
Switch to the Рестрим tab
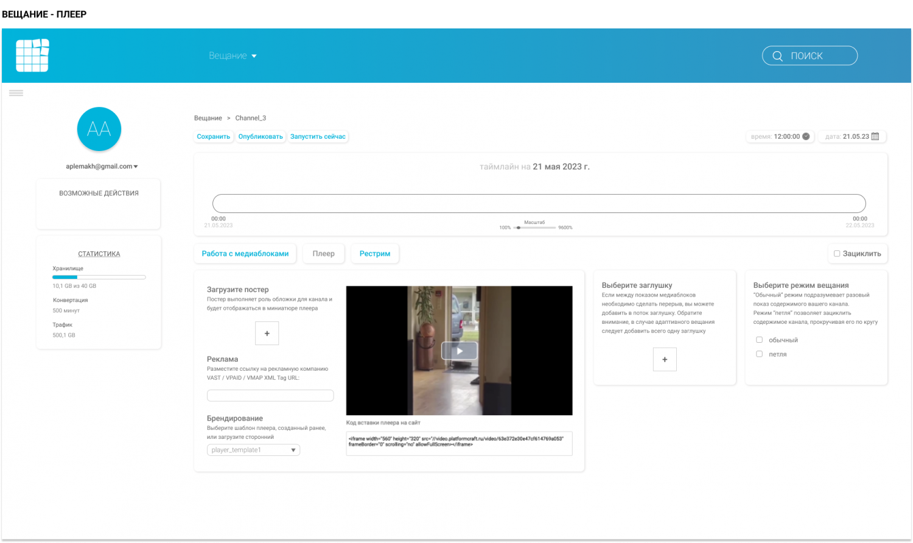tap(375, 254)
